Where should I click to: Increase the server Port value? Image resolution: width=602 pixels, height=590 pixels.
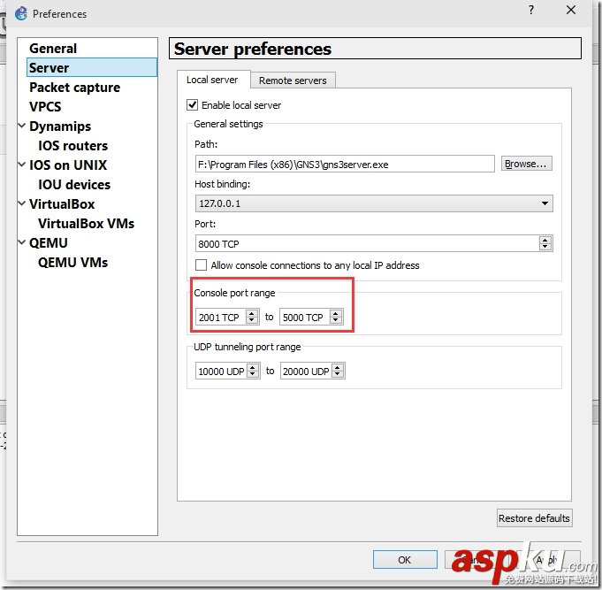[x=545, y=240]
